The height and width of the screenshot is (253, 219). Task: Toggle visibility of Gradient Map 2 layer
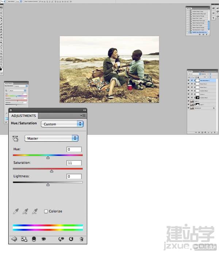(x=188, y=91)
